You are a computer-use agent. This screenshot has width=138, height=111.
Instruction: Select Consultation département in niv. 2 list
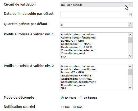click(78, 82)
